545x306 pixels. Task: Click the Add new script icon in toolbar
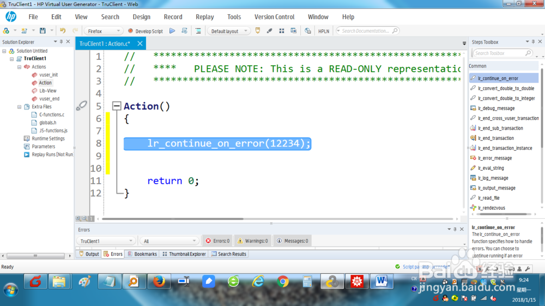tap(24, 31)
